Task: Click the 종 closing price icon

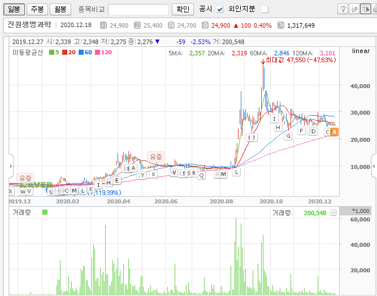Action: click(205, 25)
